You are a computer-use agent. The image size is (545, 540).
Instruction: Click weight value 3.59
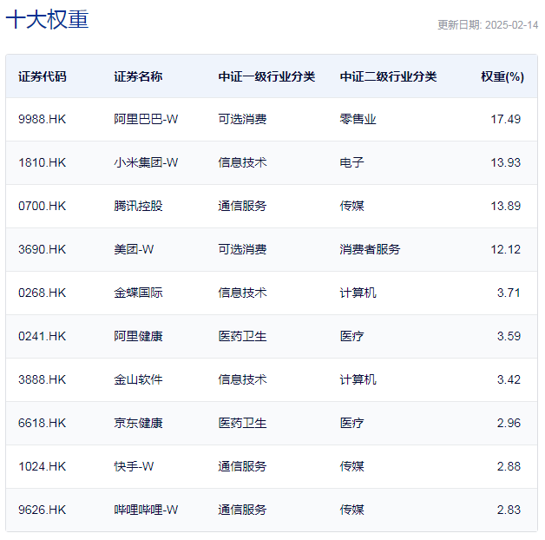[509, 336]
